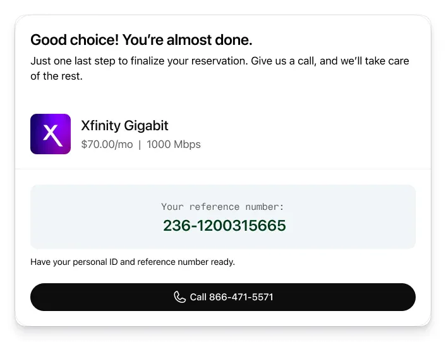Click the purple Xfinity logo icon
This screenshot has width=446, height=342.
coord(51,134)
